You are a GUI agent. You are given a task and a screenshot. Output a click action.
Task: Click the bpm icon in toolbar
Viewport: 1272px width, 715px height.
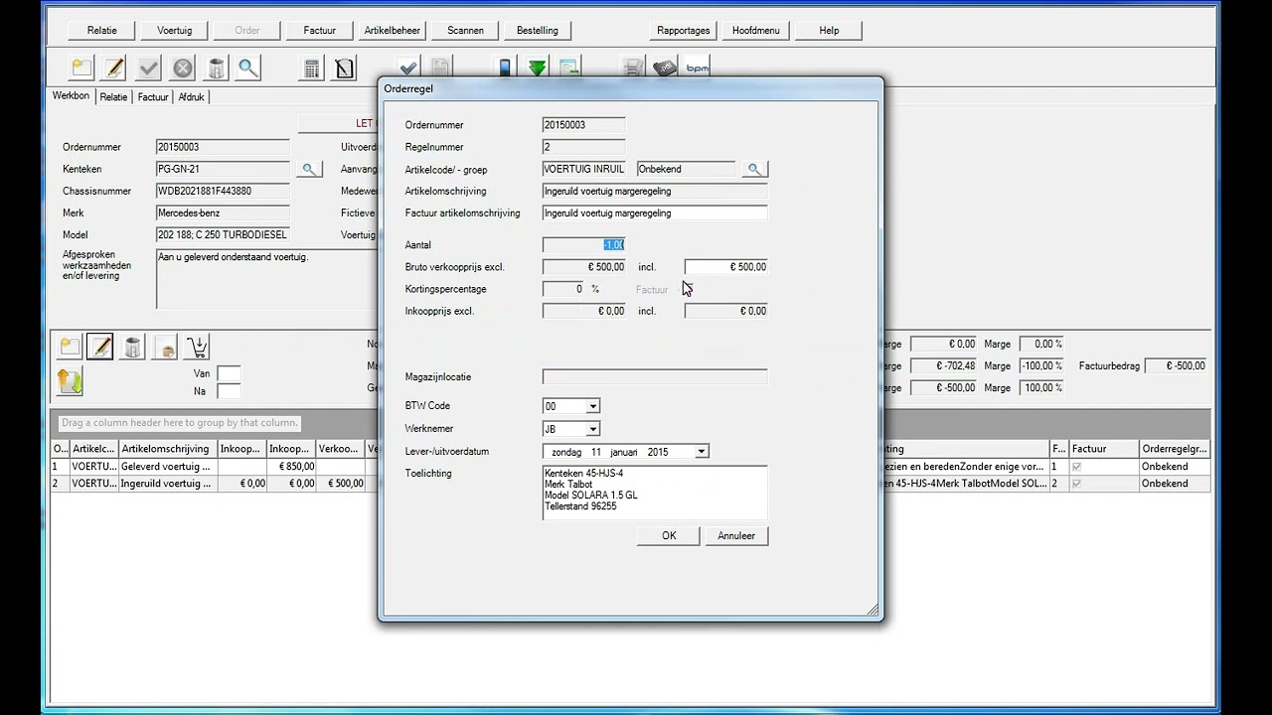click(x=698, y=67)
